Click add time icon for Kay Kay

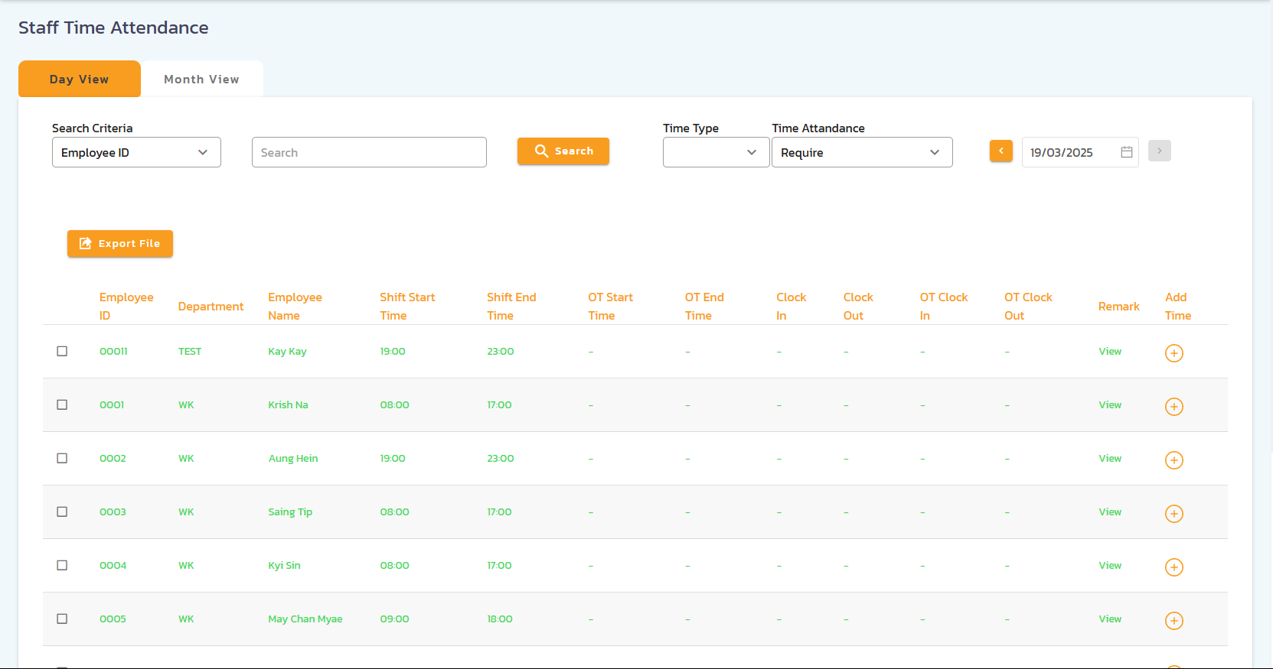click(1173, 352)
